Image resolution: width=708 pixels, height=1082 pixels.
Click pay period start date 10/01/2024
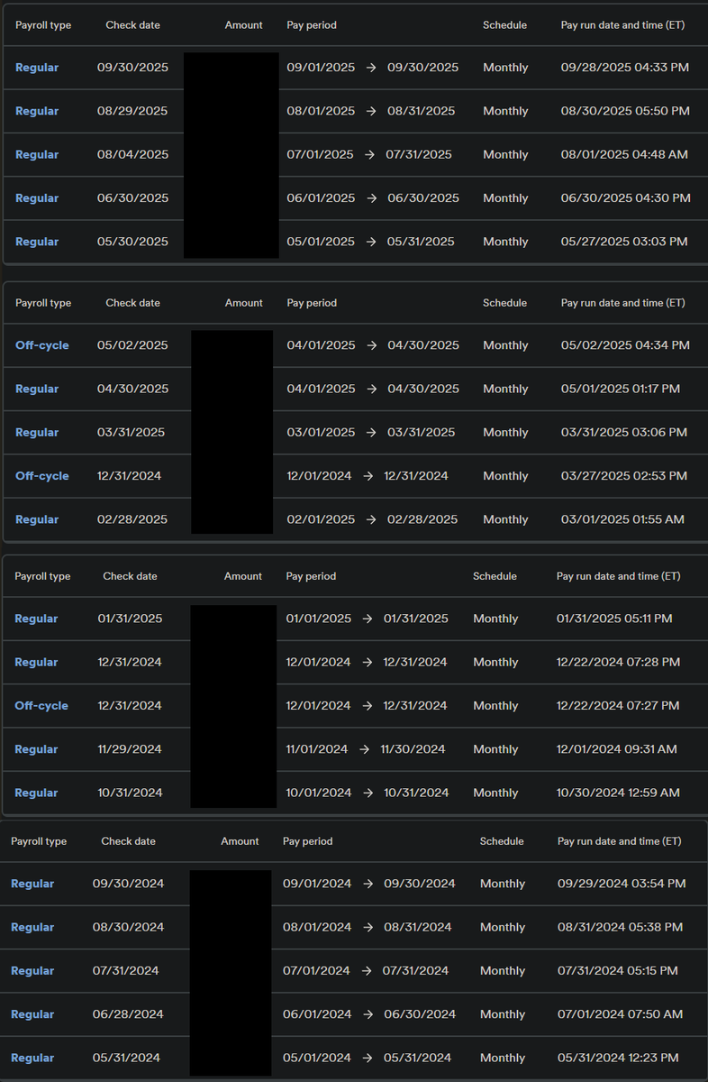click(x=318, y=793)
